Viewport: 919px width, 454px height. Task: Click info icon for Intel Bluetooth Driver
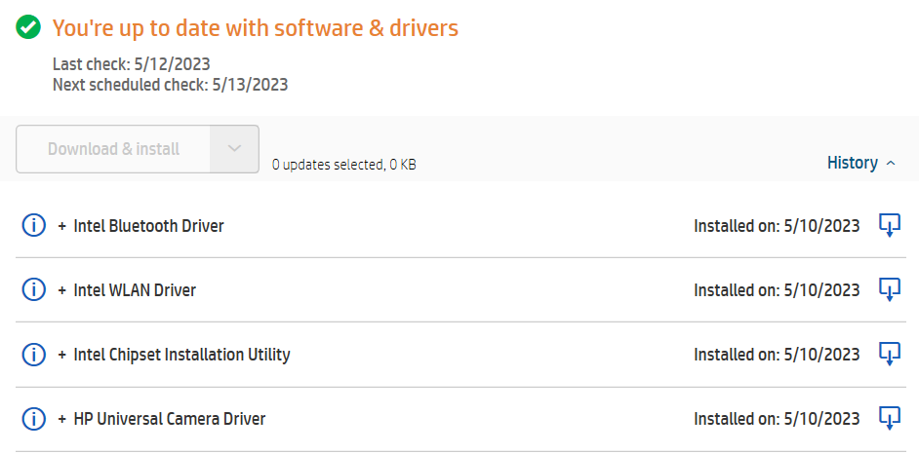33,226
